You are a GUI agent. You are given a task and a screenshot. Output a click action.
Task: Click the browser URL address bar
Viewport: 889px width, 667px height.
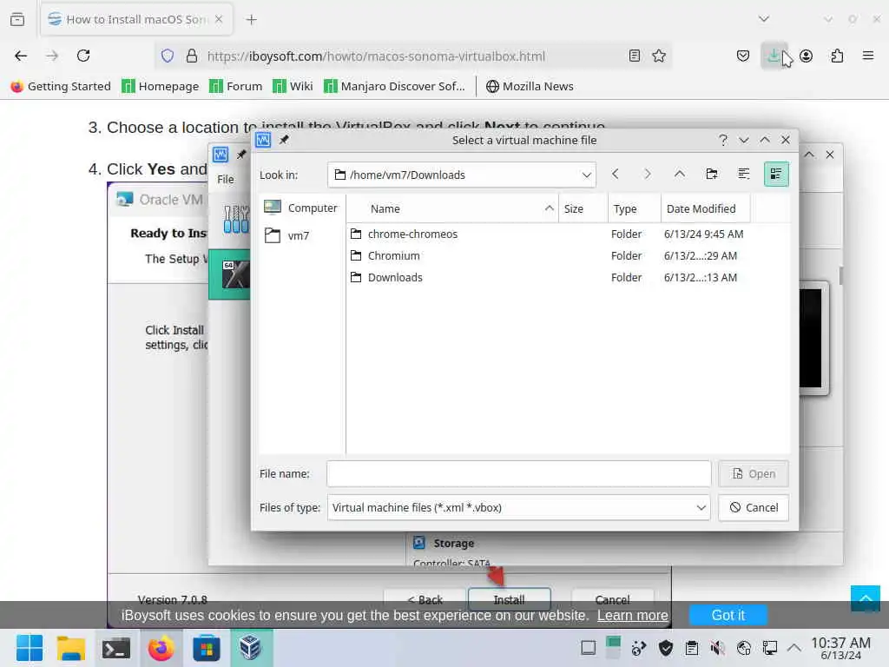coord(412,56)
